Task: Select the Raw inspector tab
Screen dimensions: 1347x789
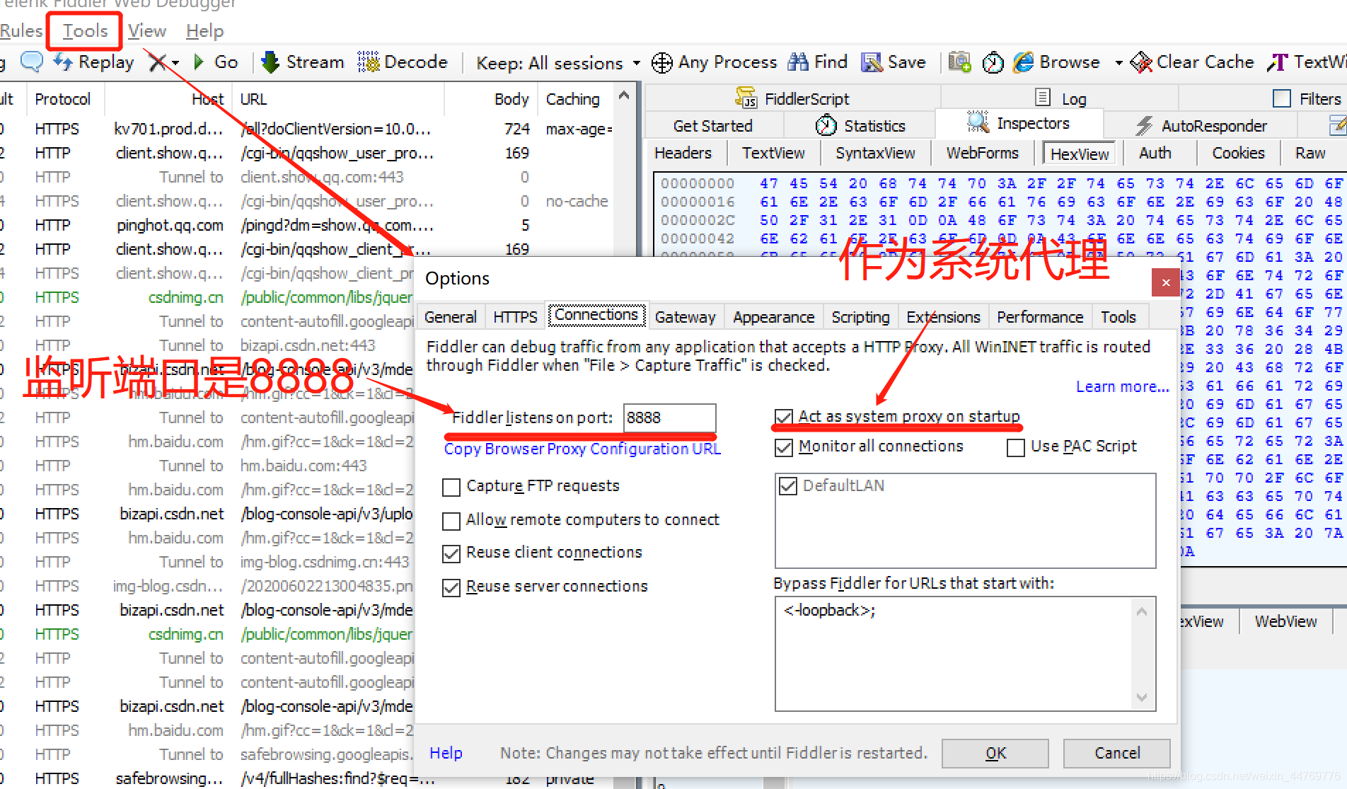Action: pyautogui.click(x=1310, y=153)
